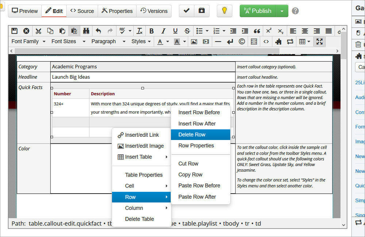
Task: Click the Publish button
Action: [258, 11]
